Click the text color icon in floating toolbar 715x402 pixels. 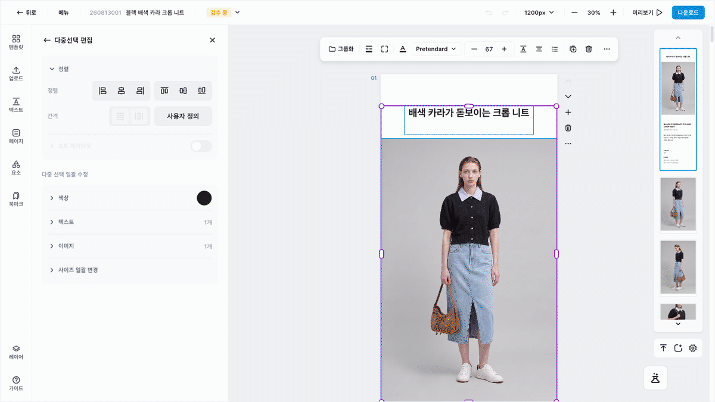tap(403, 49)
